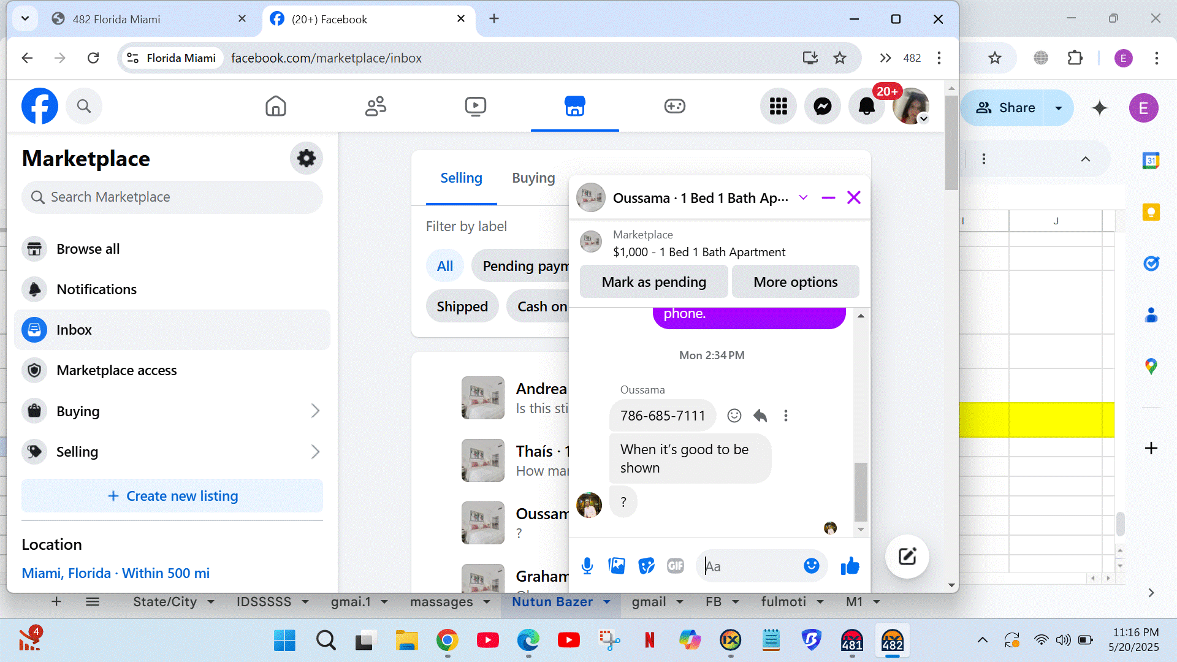
Task: Click Create new listing button
Action: click(172, 496)
